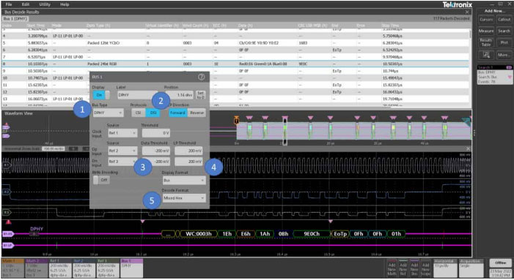514x280 pixels.
Task: Click the Start Time column header
Action: tap(37, 26)
